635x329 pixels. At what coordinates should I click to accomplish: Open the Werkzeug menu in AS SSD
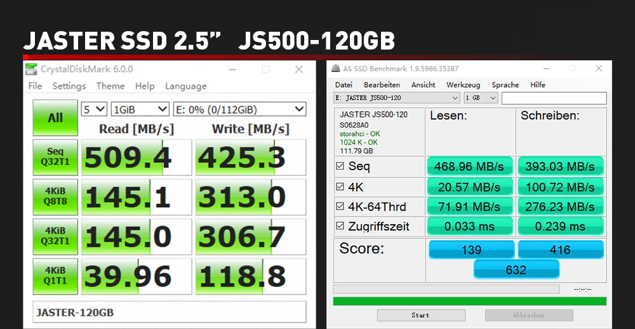[464, 84]
